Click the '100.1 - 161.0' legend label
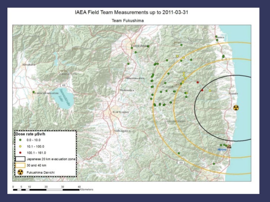The height and width of the screenshot is (202, 270). (36, 153)
